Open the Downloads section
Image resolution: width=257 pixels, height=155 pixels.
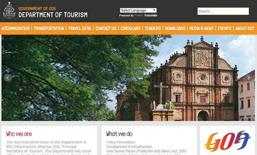coord(175,29)
